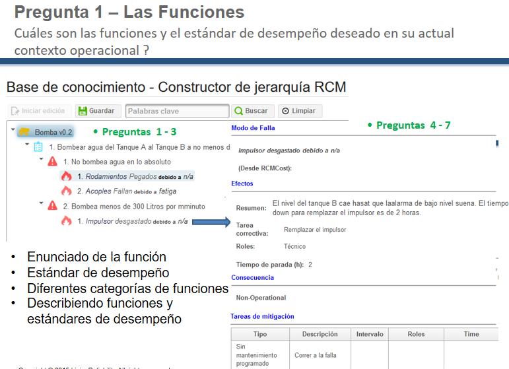Click the Iniciar edición button
Screen dimensions: 509x369
tap(37, 111)
